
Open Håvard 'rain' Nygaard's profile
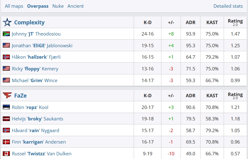(35, 131)
